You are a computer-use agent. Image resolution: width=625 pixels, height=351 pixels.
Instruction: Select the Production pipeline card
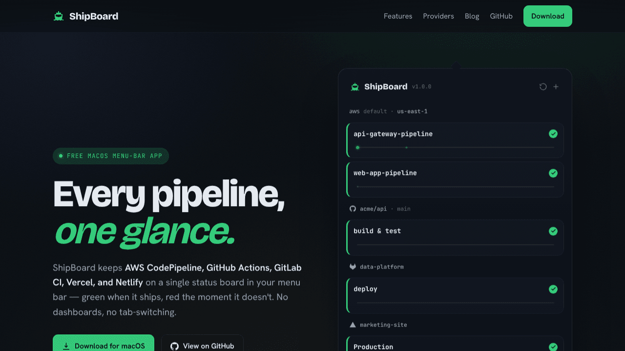click(455, 344)
